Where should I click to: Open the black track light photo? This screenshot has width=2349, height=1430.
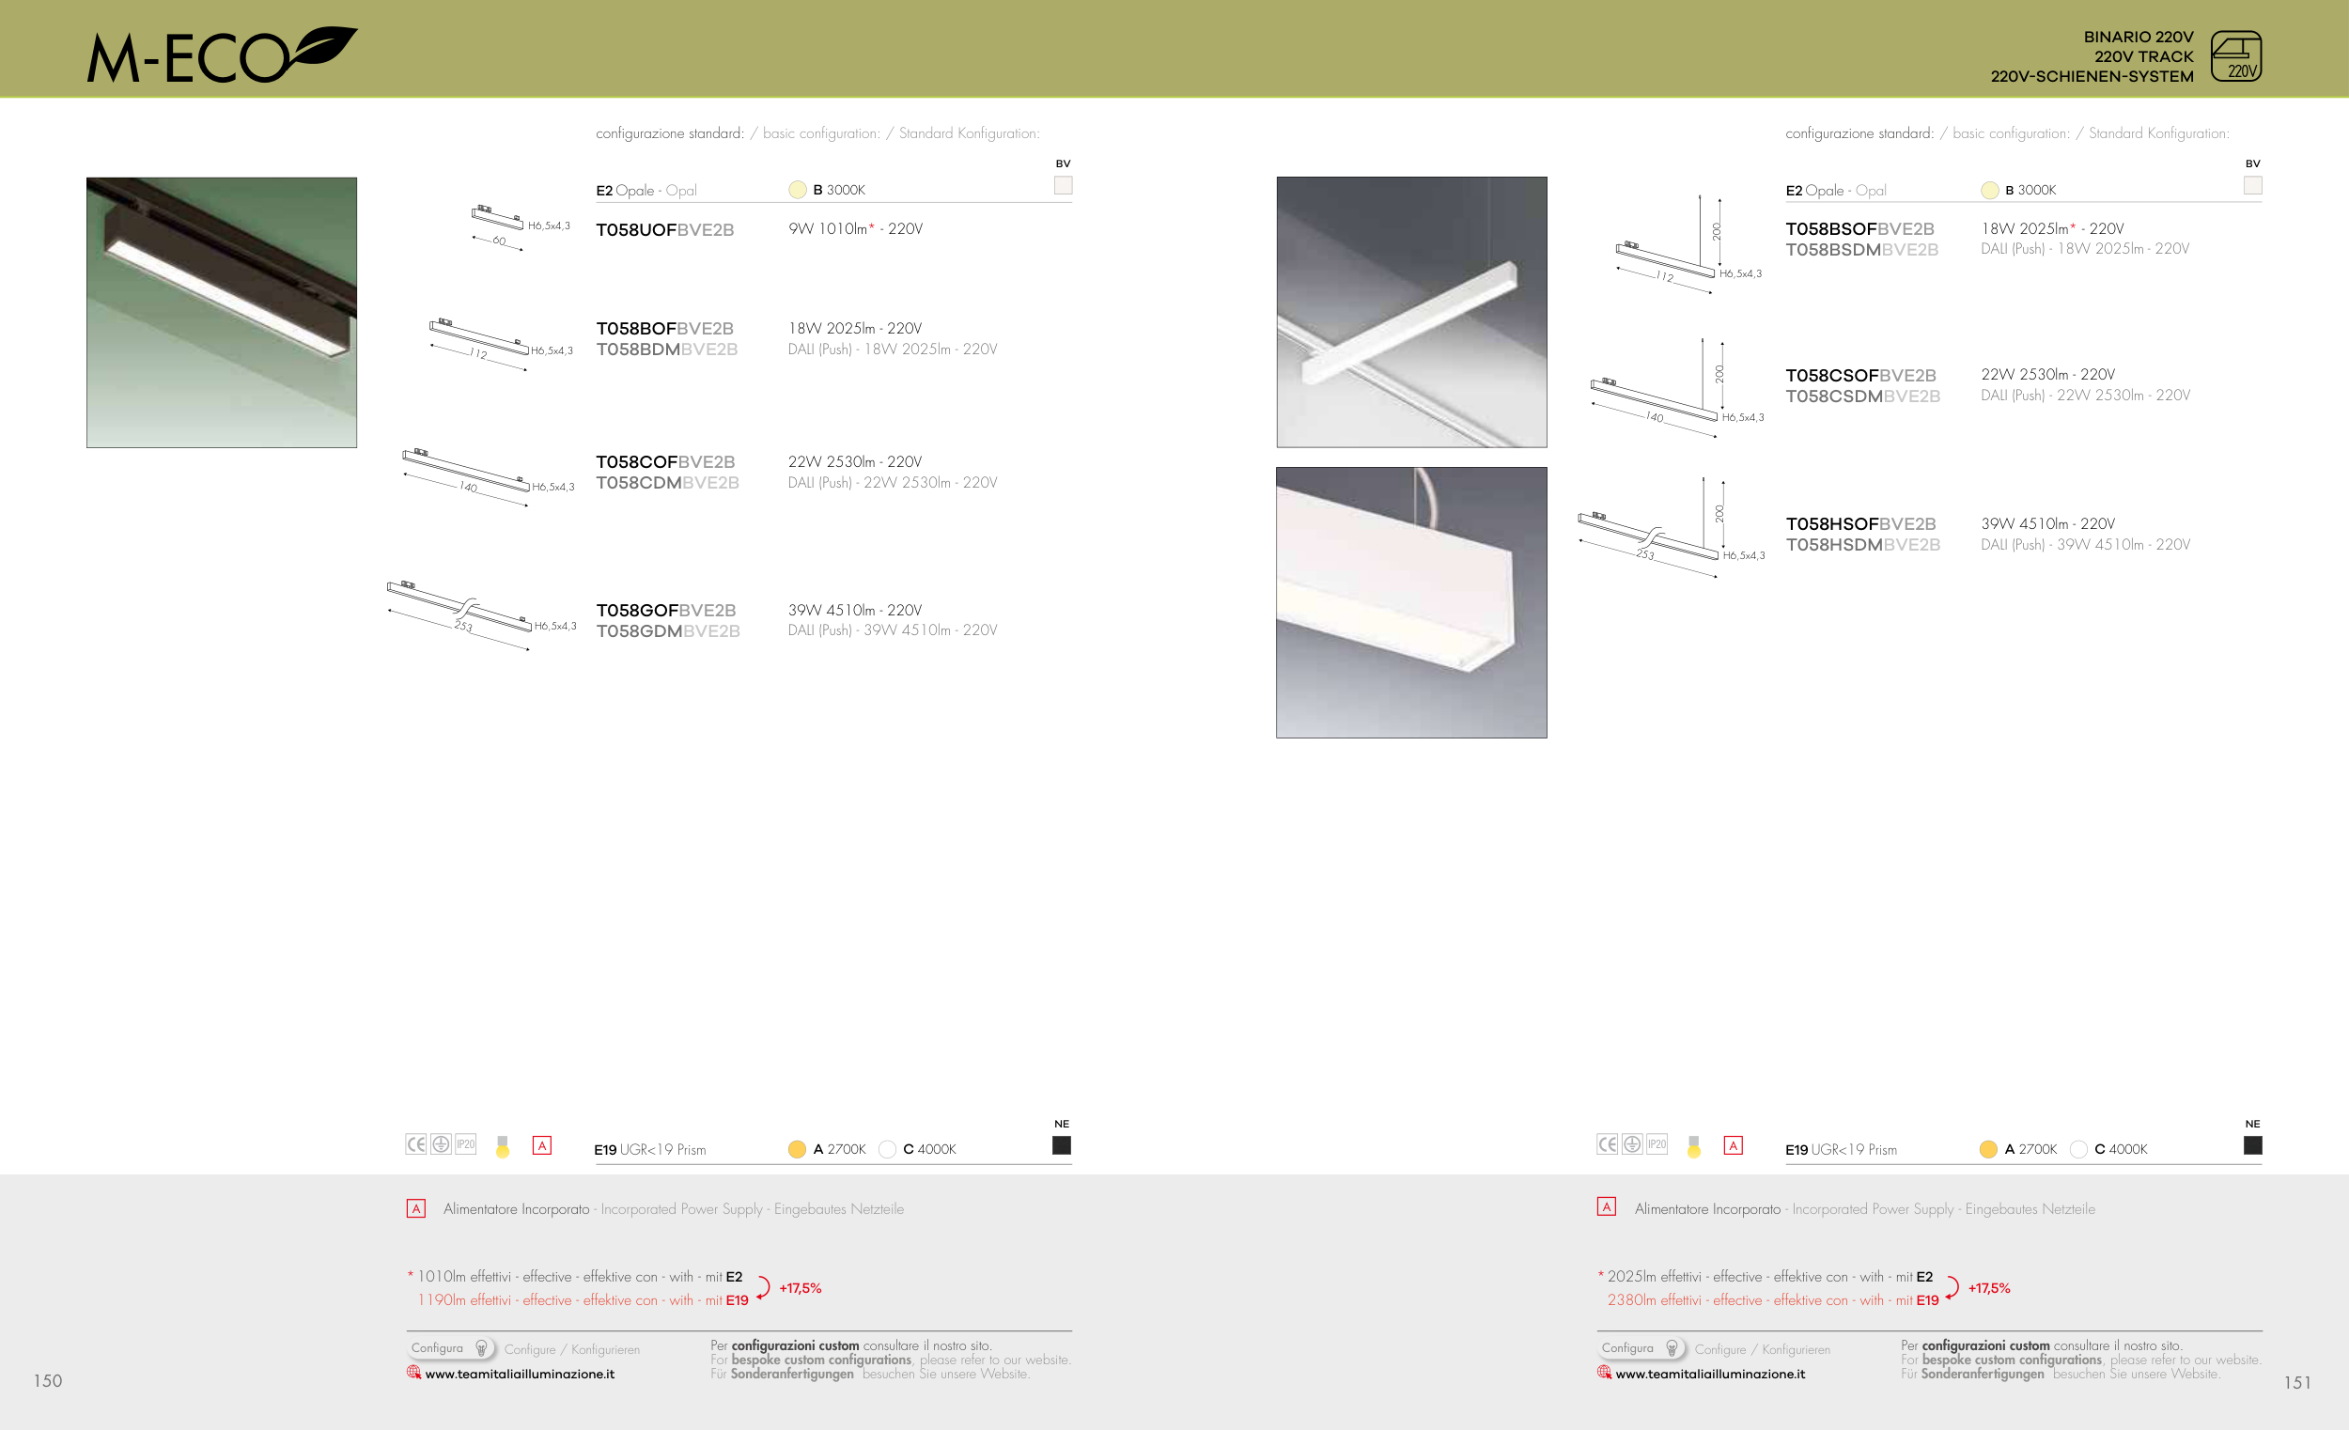click(221, 312)
